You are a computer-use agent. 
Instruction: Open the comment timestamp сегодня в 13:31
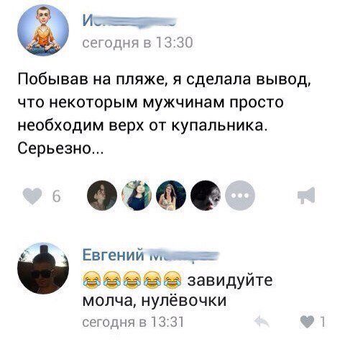pos(133,322)
